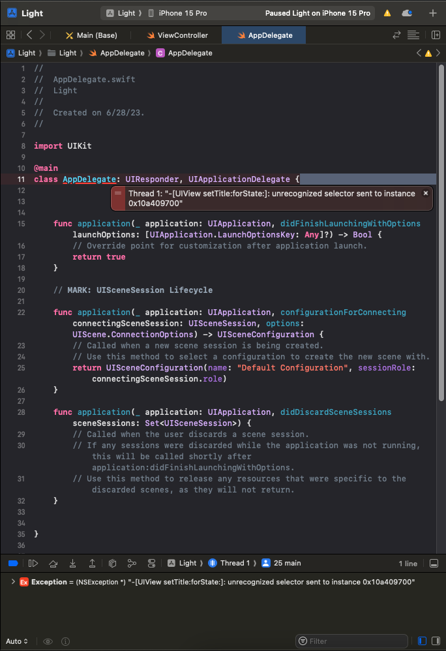Open the iPhone 15 Pro destination selector
Image resolution: width=446 pixels, height=651 pixels.
pos(179,13)
